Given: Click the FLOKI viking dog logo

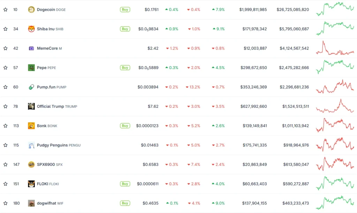Looking at the screenshot, I should click(x=31, y=184).
